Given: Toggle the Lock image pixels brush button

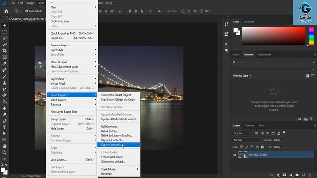Looking at the screenshot, I should (x=247, y=147).
